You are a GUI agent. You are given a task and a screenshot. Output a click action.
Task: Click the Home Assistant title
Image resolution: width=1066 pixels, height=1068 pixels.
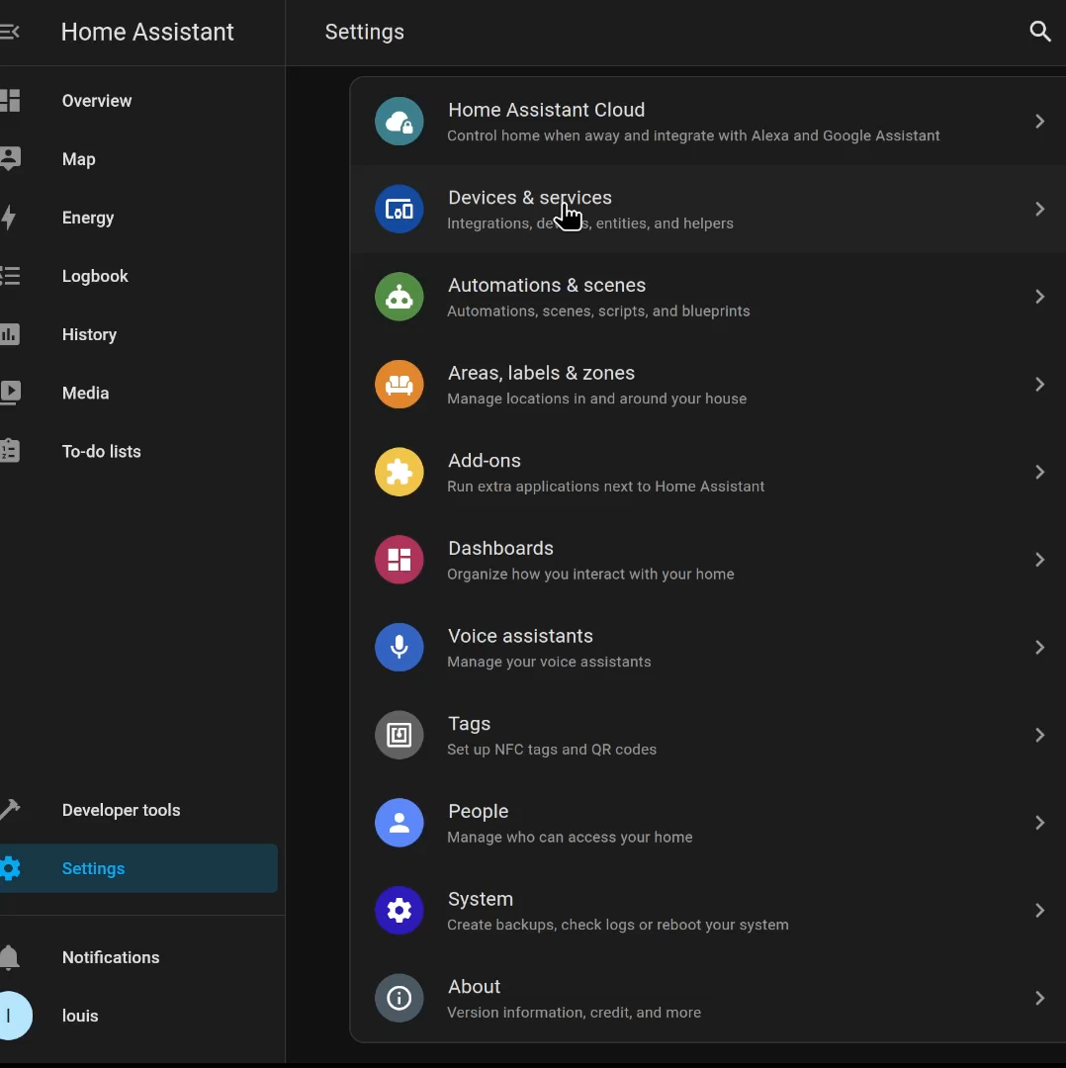pyautogui.click(x=147, y=32)
